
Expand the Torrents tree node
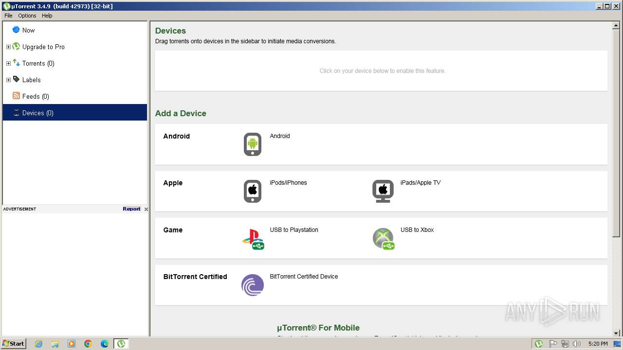point(8,64)
